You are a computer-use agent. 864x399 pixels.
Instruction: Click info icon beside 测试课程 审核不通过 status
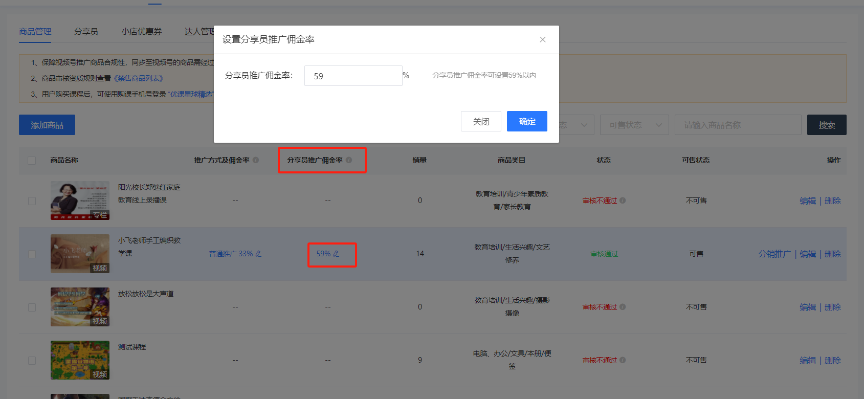coord(623,360)
